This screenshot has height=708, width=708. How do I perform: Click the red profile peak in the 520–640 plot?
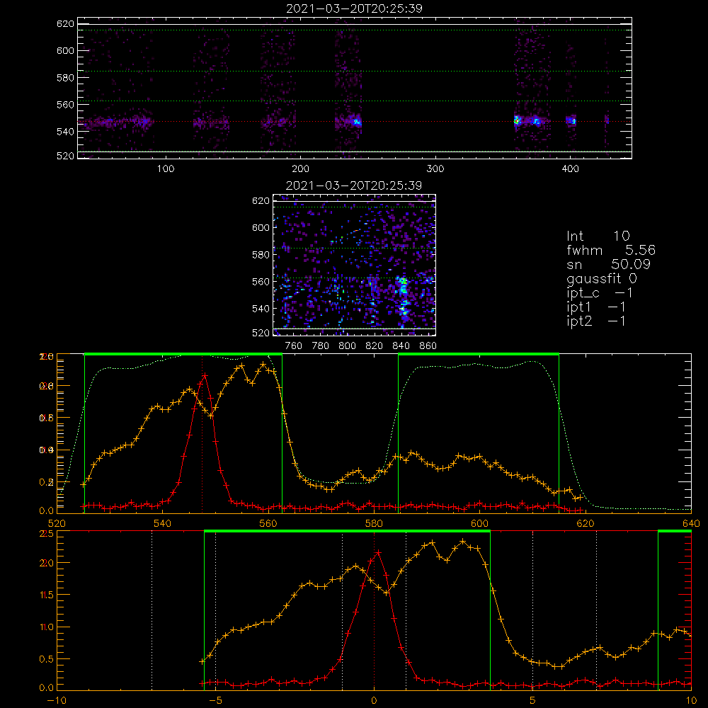click(x=205, y=375)
